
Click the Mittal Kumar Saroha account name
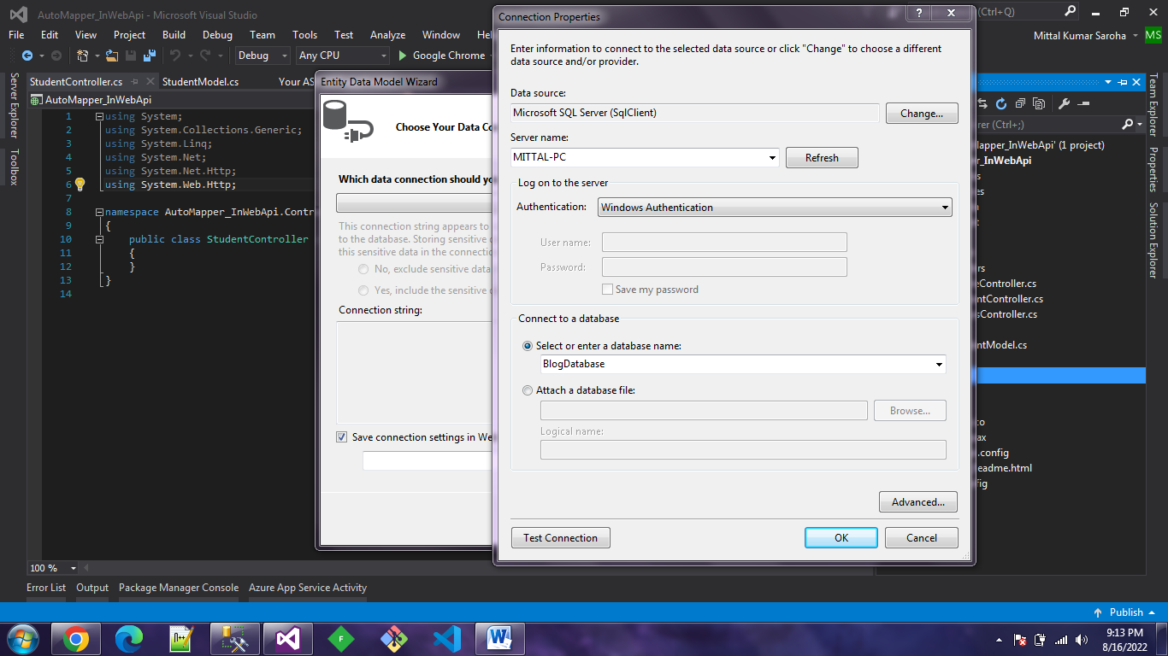[1081, 35]
